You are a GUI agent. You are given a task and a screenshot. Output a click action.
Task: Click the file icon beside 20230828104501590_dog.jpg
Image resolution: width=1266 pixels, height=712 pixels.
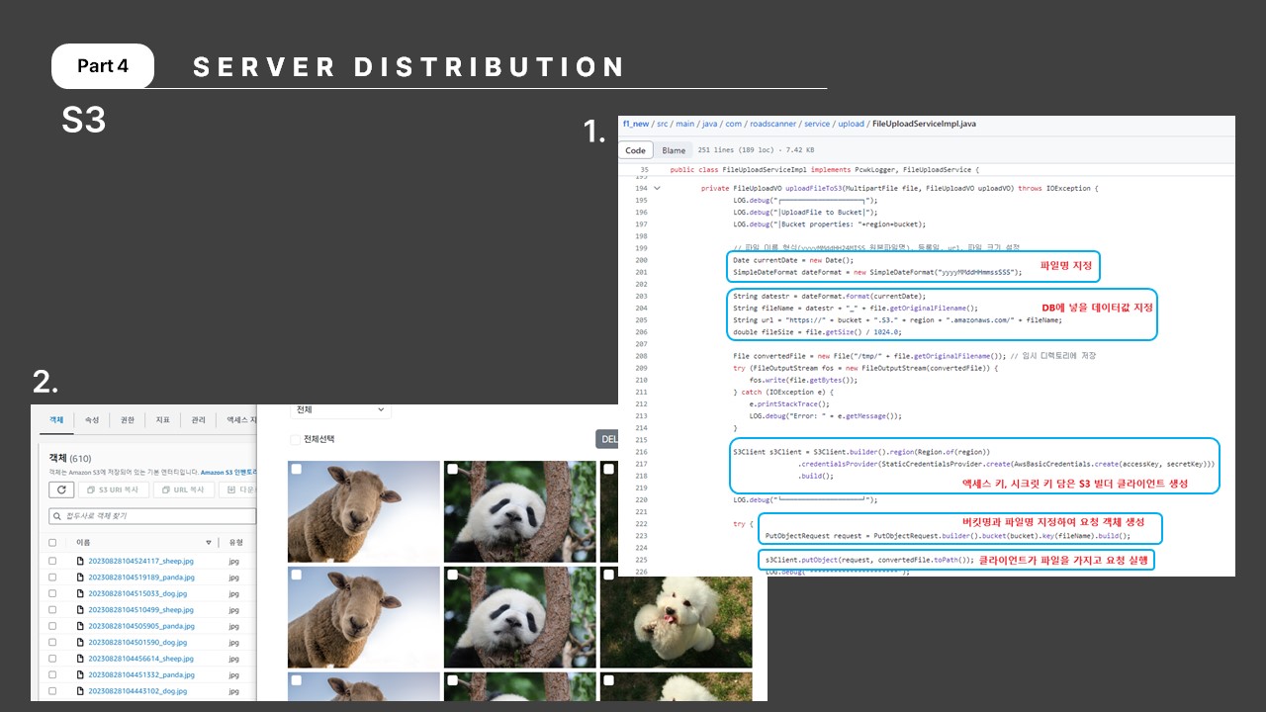(80, 643)
